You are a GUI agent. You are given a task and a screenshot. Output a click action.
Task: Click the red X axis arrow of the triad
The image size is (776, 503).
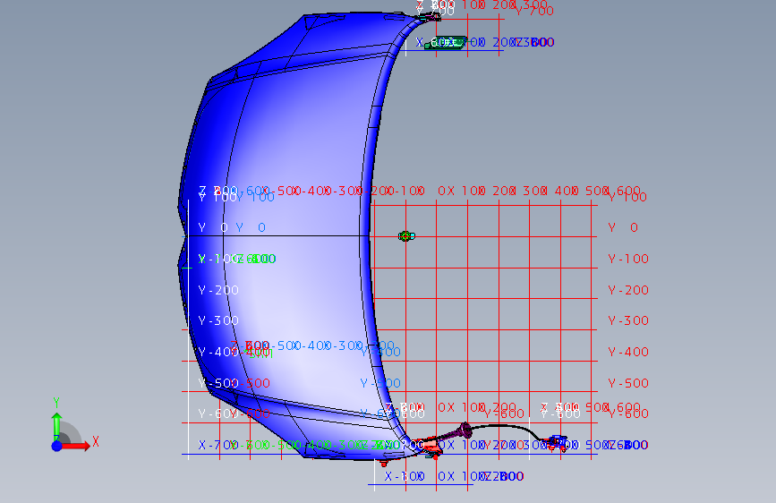click(78, 446)
